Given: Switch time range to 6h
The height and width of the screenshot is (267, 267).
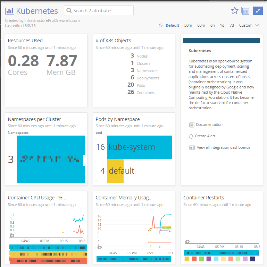Looking at the screenshot, I should pyautogui.click(x=212, y=25).
